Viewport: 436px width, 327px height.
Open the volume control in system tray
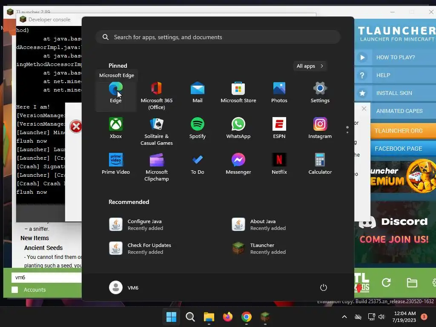pos(381,317)
